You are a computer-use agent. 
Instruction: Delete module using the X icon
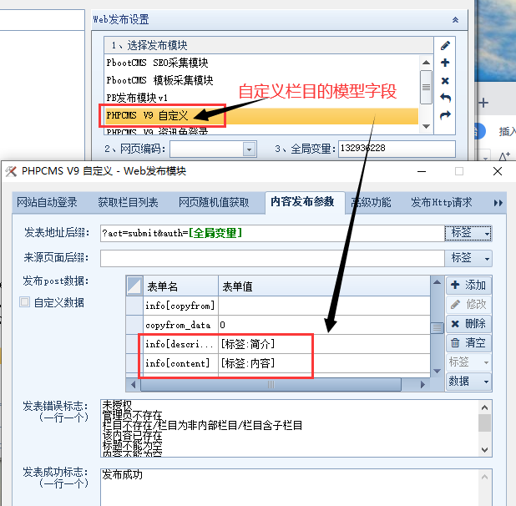coord(445,81)
